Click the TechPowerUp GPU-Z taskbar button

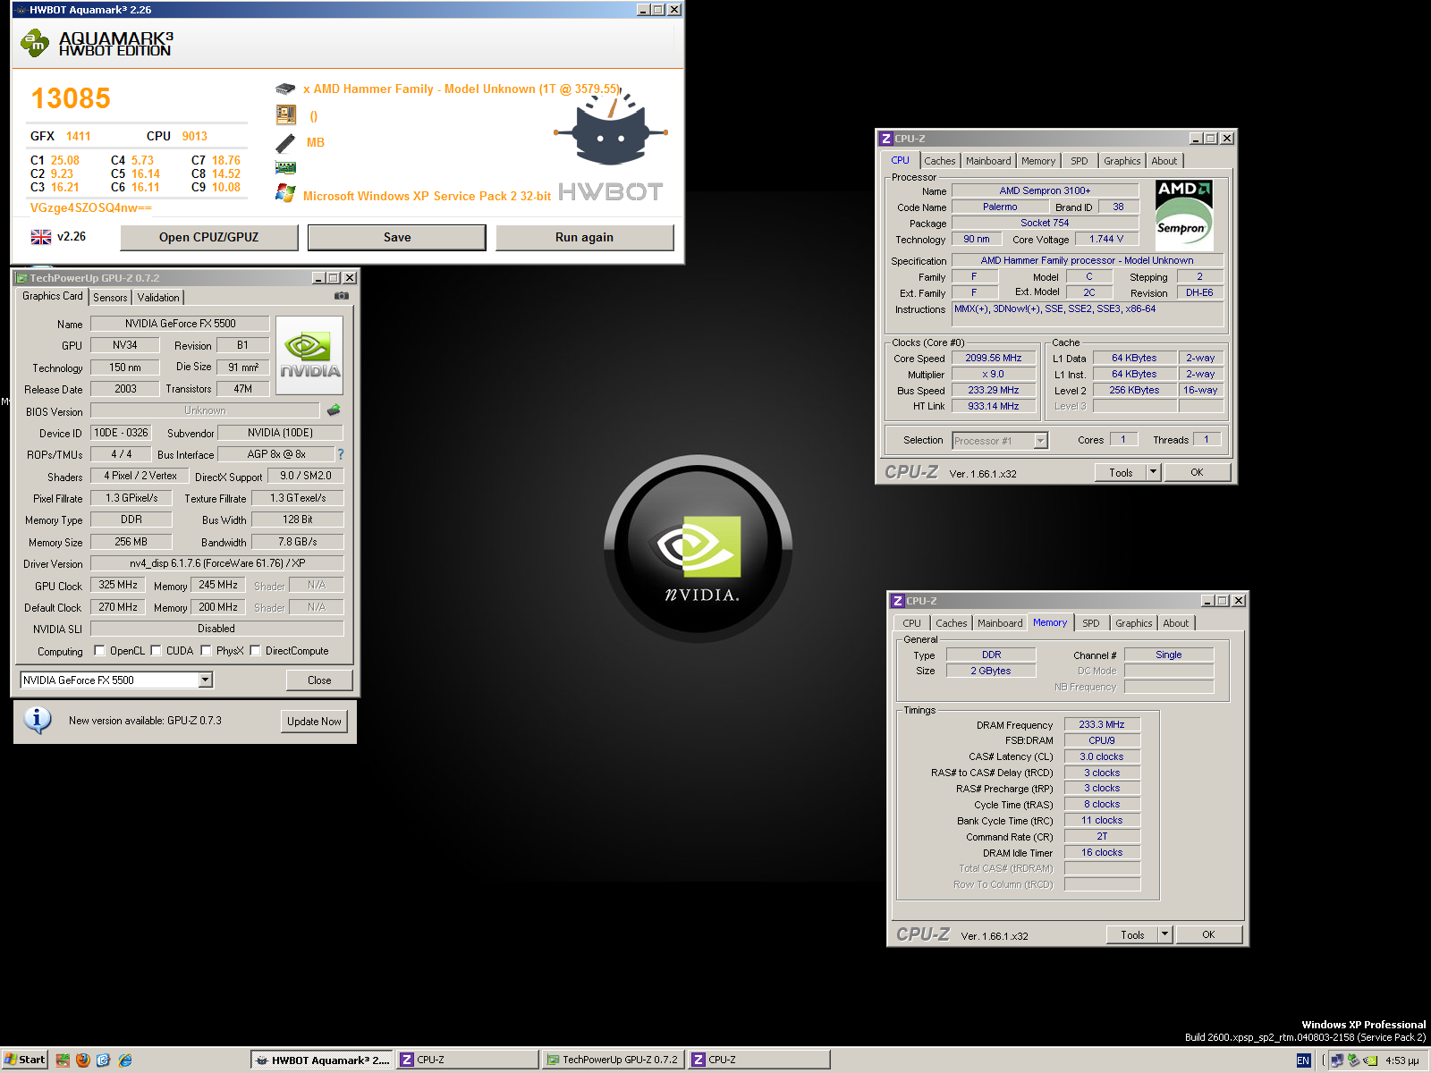pyautogui.click(x=614, y=1060)
